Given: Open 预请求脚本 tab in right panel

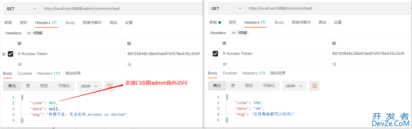Looking at the screenshot, I should 301,22.
